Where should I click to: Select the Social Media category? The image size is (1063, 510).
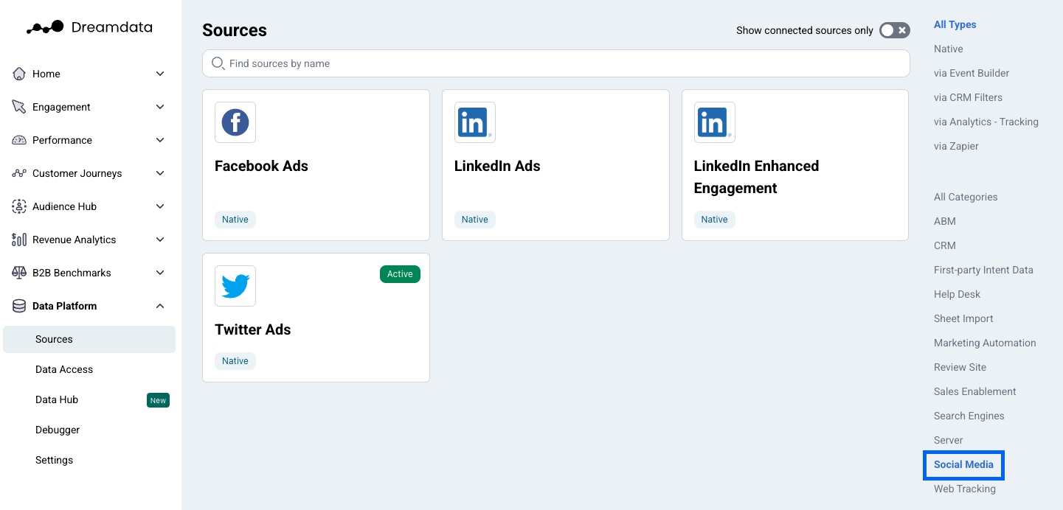[963, 464]
